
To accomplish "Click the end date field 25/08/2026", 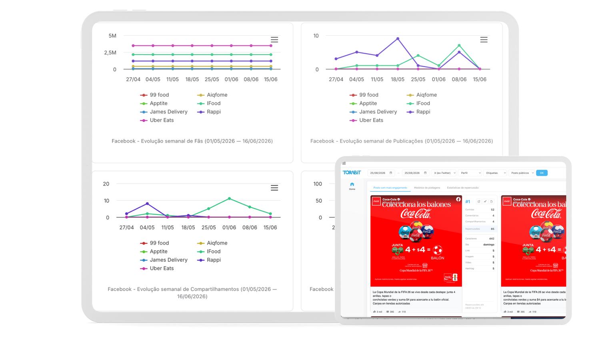I will click(x=416, y=173).
